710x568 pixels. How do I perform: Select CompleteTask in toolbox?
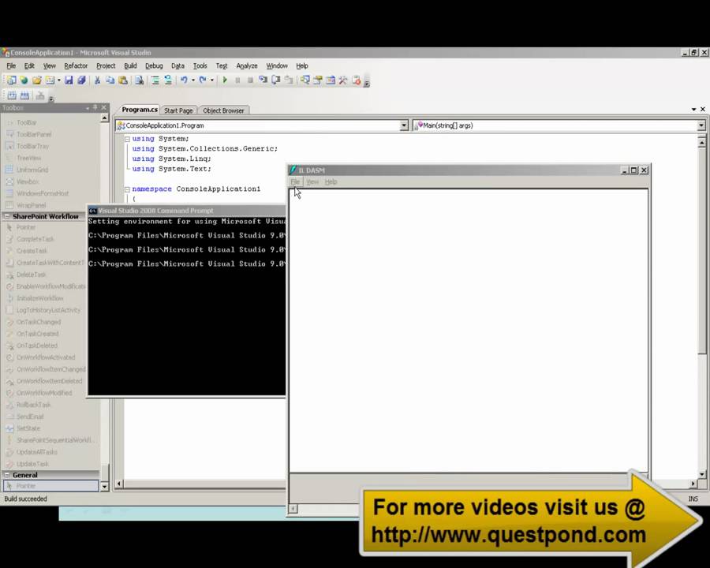pos(35,239)
